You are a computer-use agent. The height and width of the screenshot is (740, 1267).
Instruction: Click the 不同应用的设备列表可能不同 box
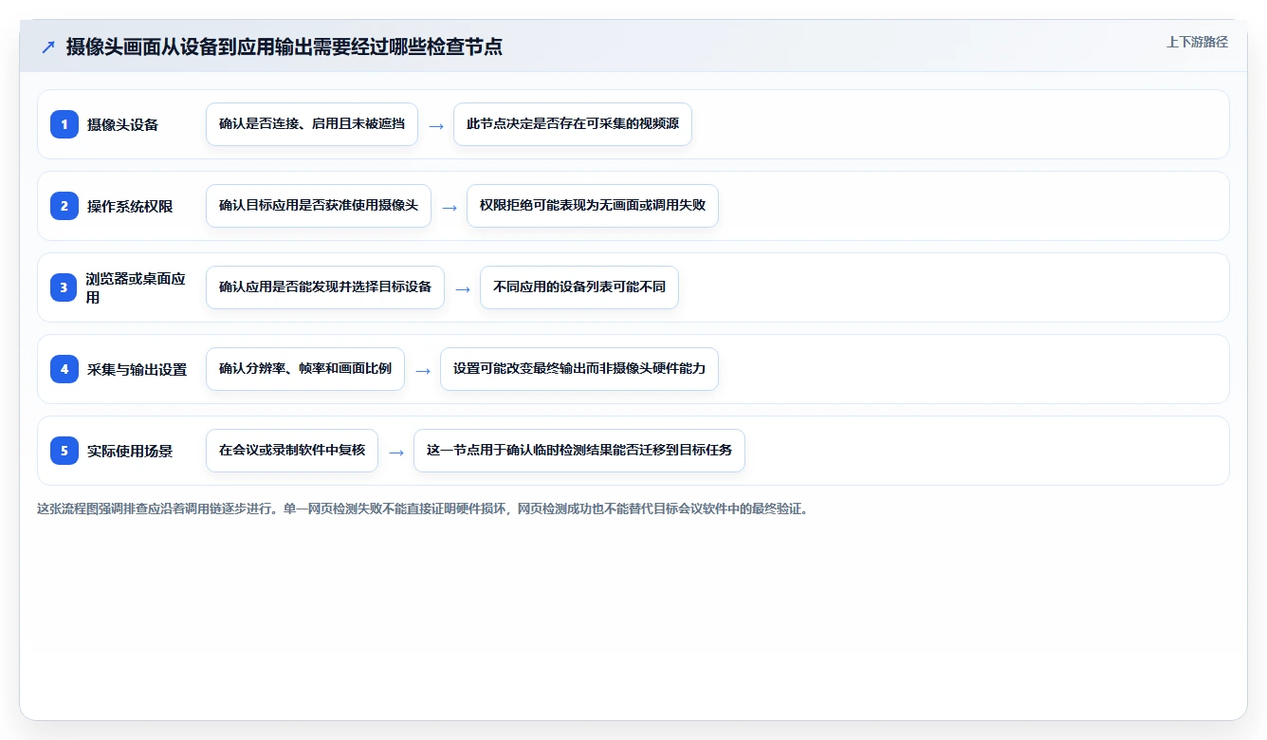click(579, 287)
